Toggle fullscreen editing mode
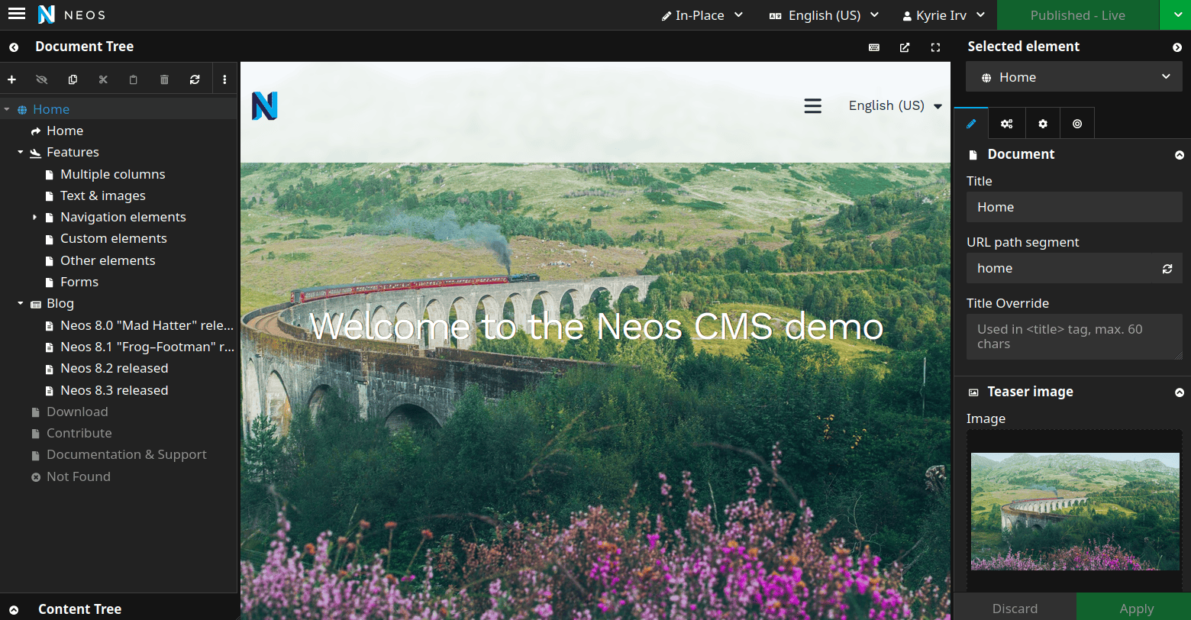 click(x=935, y=47)
